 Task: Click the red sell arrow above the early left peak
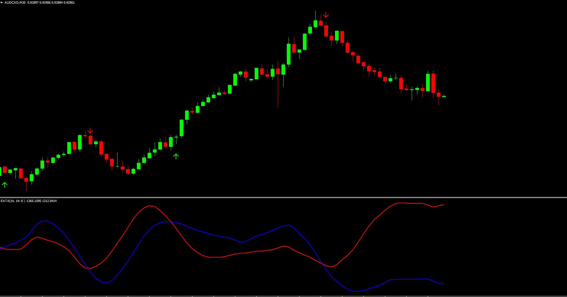coord(90,131)
